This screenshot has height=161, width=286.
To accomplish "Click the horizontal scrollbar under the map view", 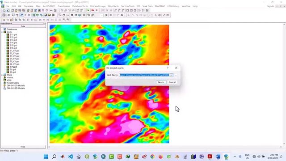I will click(165, 147).
